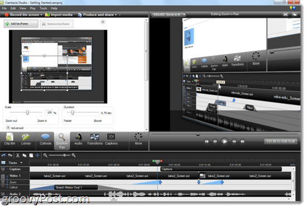Viewport: 307px width, 208px height.
Task: Click Produce and share
Action: coord(96,14)
